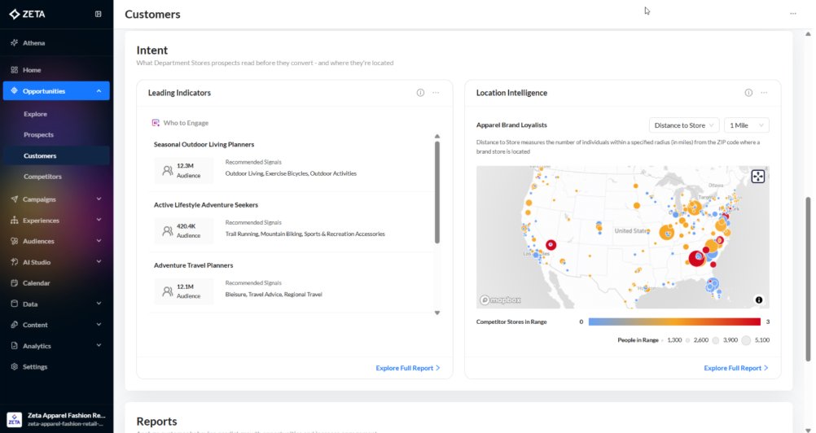The height and width of the screenshot is (433, 816).
Task: Go to Prospects in the sidebar
Action: [38, 135]
